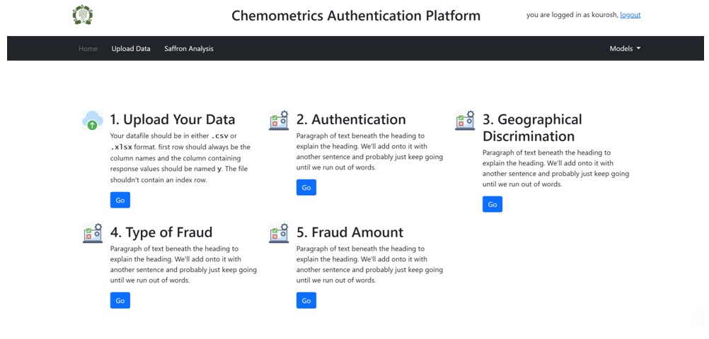
Task: Click the Chemometrics Authentication Platform title
Action: coord(356,16)
